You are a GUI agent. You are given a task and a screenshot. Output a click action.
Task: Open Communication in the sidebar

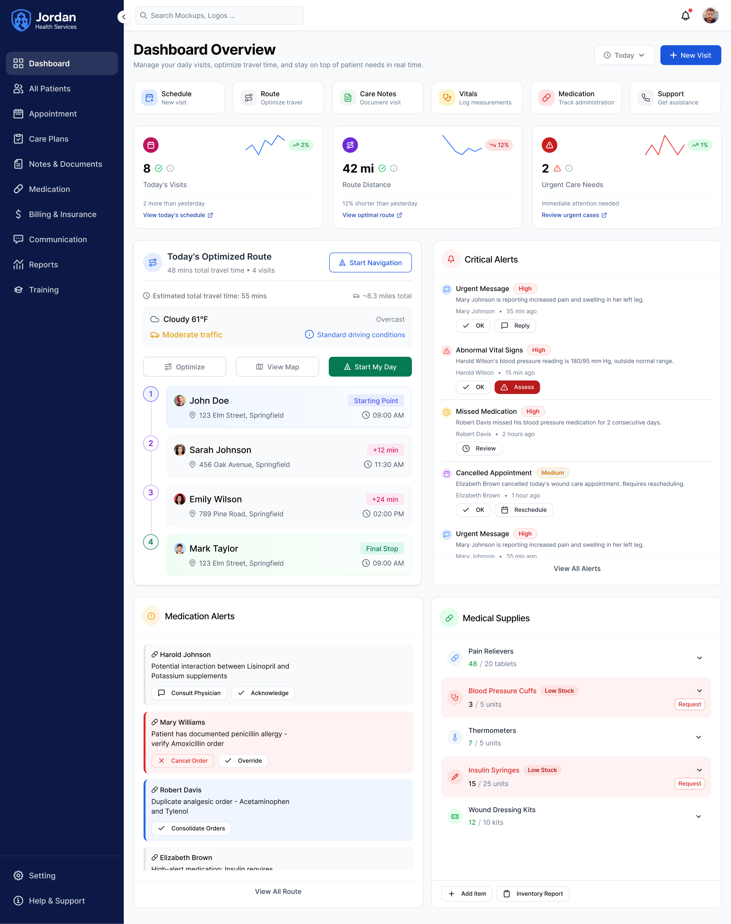(62, 240)
